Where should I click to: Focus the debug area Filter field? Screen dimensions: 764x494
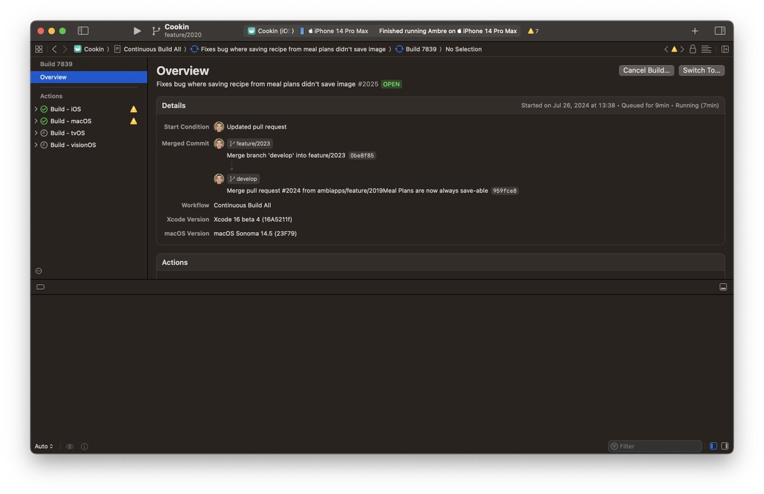point(655,446)
